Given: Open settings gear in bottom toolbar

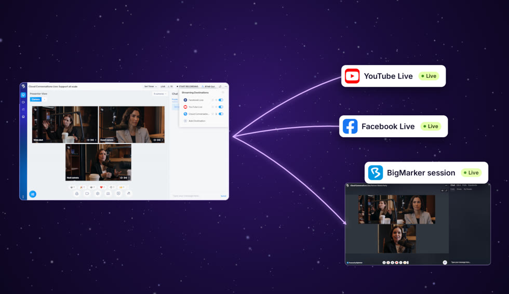Looking at the screenshot, I should pos(98,193).
